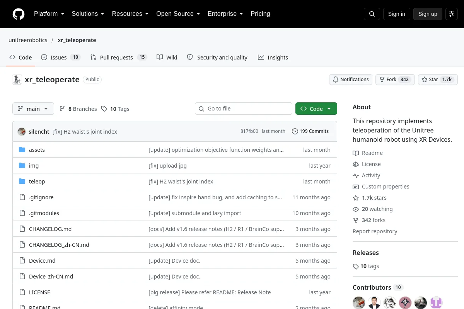Viewport: 464px width, 309px height.
Task: Open the 199 Commits history link
Action: (x=310, y=131)
